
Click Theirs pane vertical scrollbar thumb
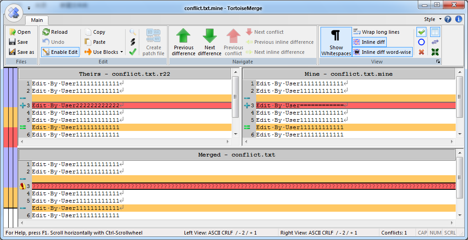(235, 97)
